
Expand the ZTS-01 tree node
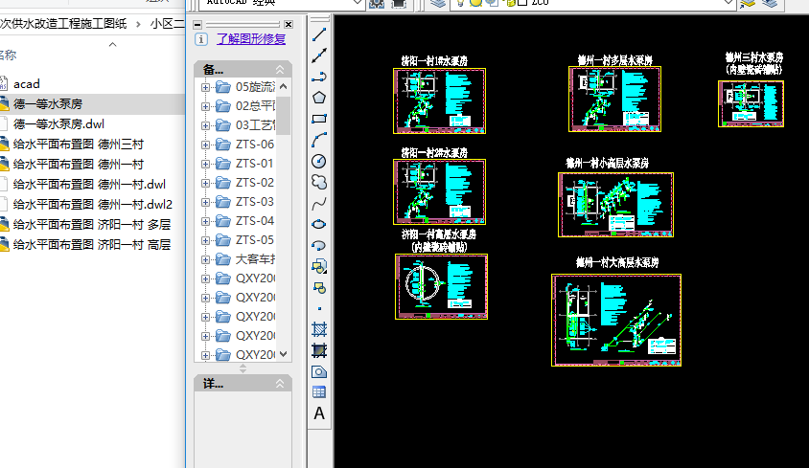pyautogui.click(x=205, y=164)
